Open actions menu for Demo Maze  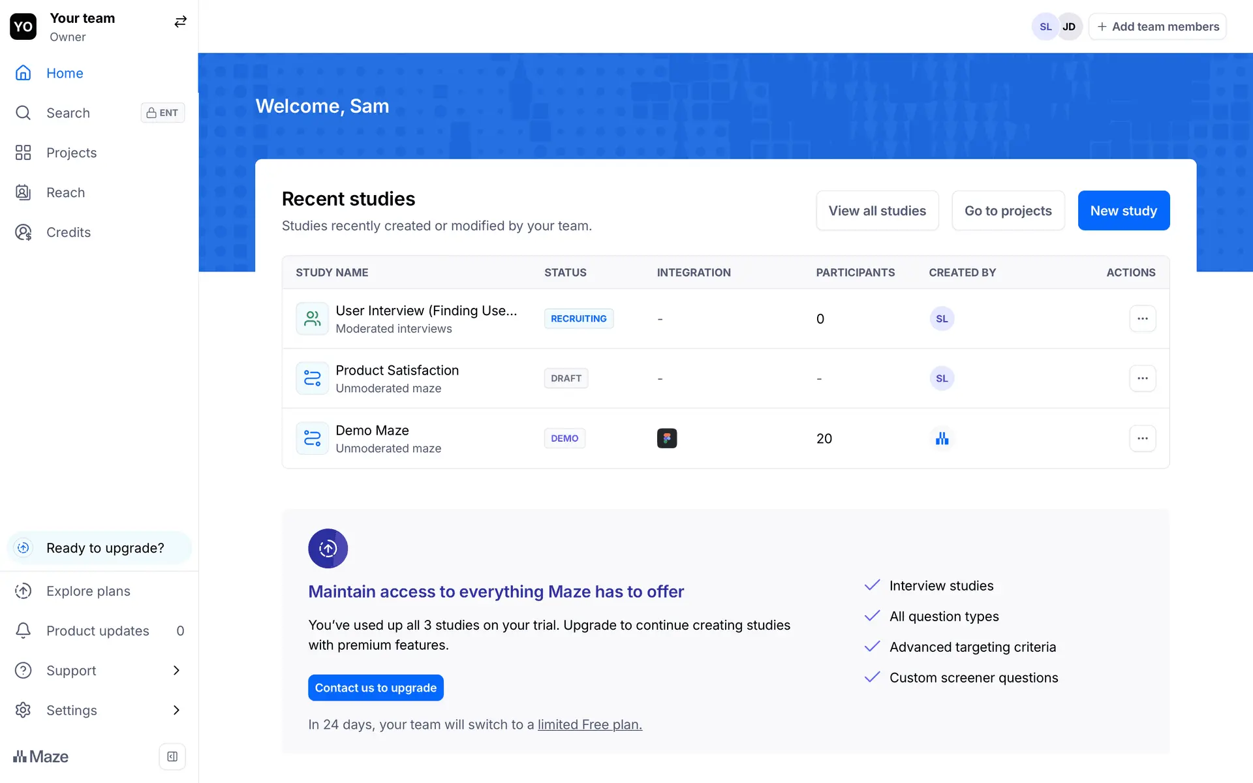coord(1142,438)
